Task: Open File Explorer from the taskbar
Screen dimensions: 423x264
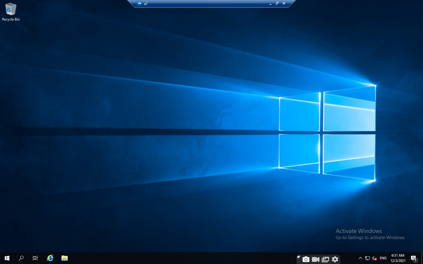Action: point(64,258)
